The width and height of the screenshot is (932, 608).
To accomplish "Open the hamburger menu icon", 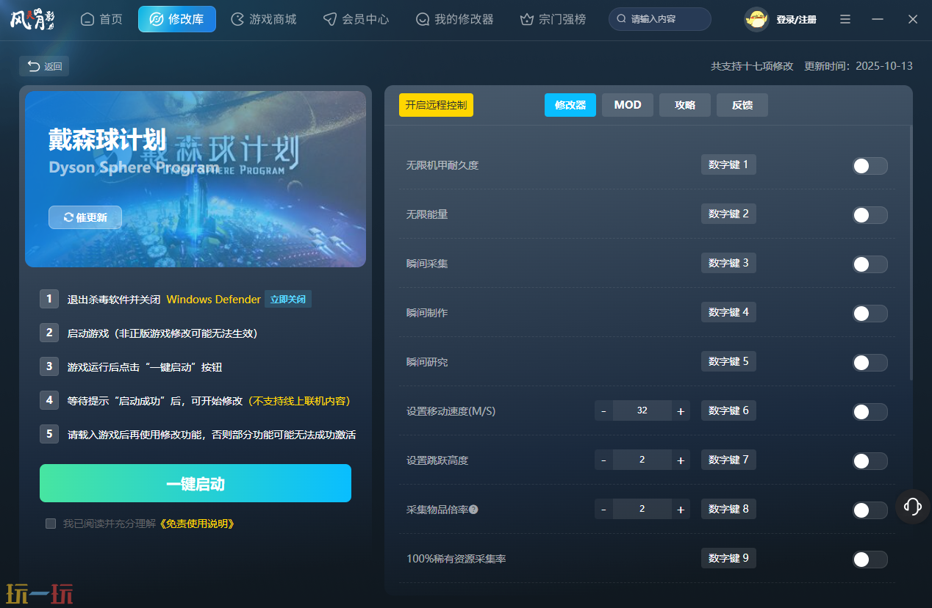I will pyautogui.click(x=845, y=19).
